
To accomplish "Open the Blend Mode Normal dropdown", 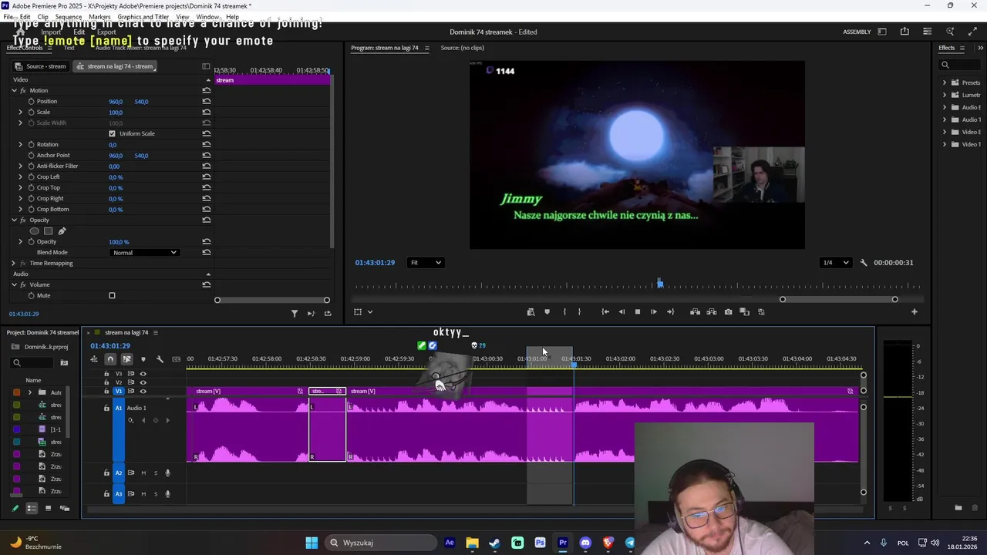I will 145,253.
